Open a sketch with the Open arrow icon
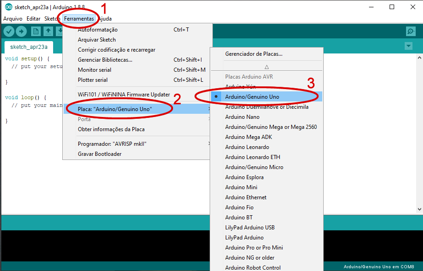The image size is (423, 271). click(48, 32)
